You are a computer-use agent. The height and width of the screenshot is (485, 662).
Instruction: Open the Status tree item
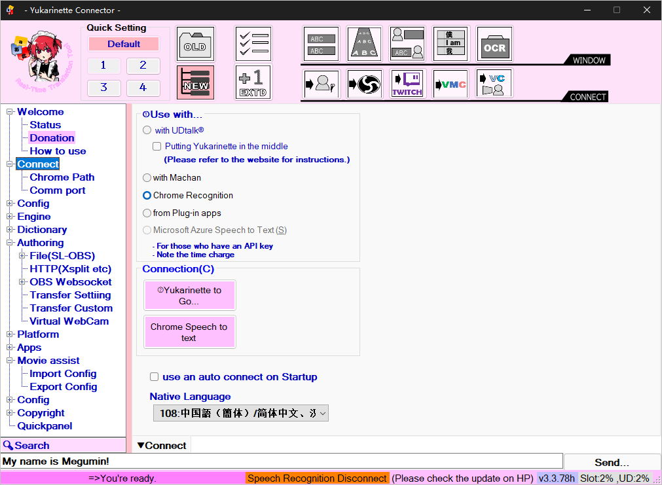pyautogui.click(x=45, y=125)
